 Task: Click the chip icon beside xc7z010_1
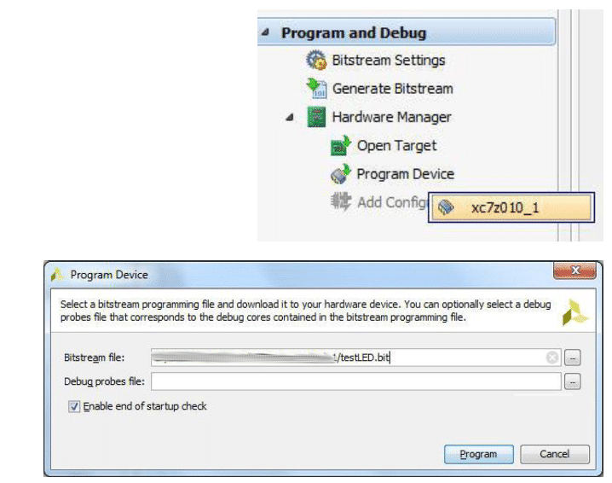pyautogui.click(x=445, y=209)
